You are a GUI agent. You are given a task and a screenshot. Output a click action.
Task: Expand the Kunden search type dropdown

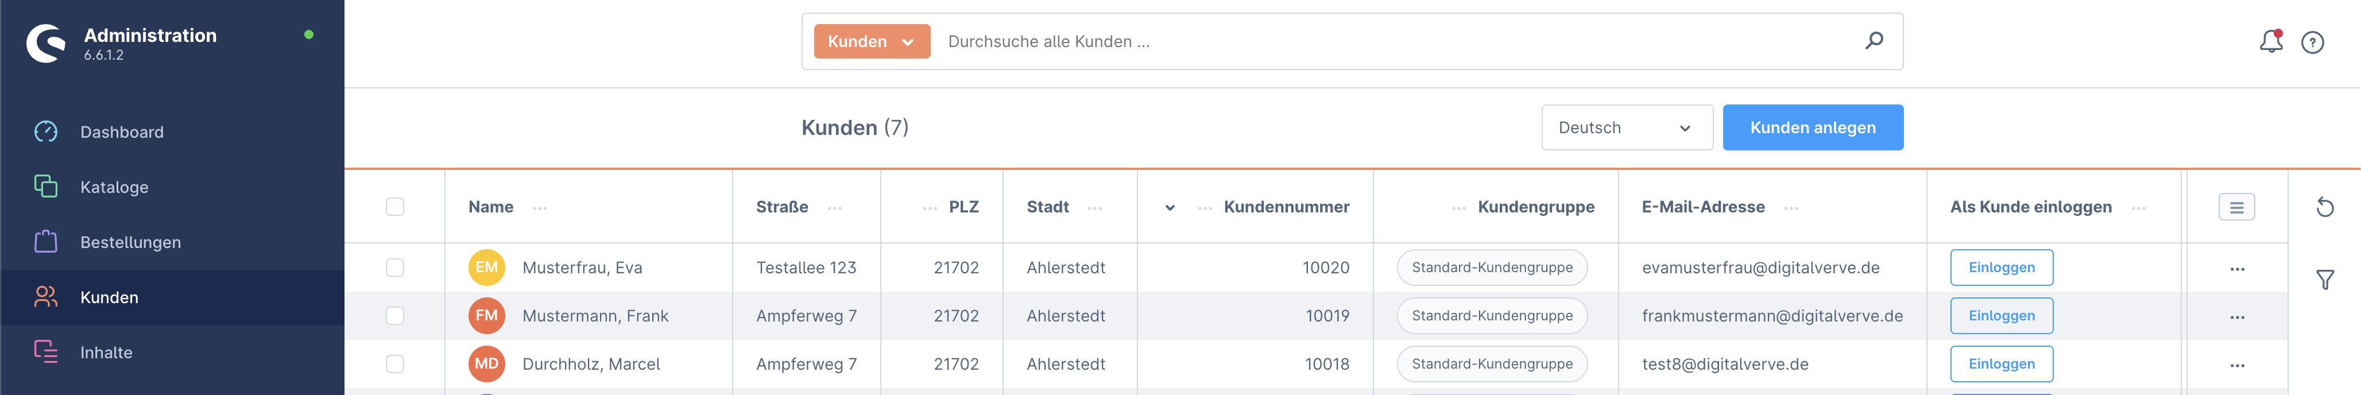click(x=870, y=41)
